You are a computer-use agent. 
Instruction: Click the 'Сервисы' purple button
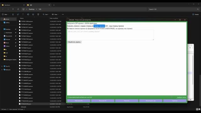point(175,101)
